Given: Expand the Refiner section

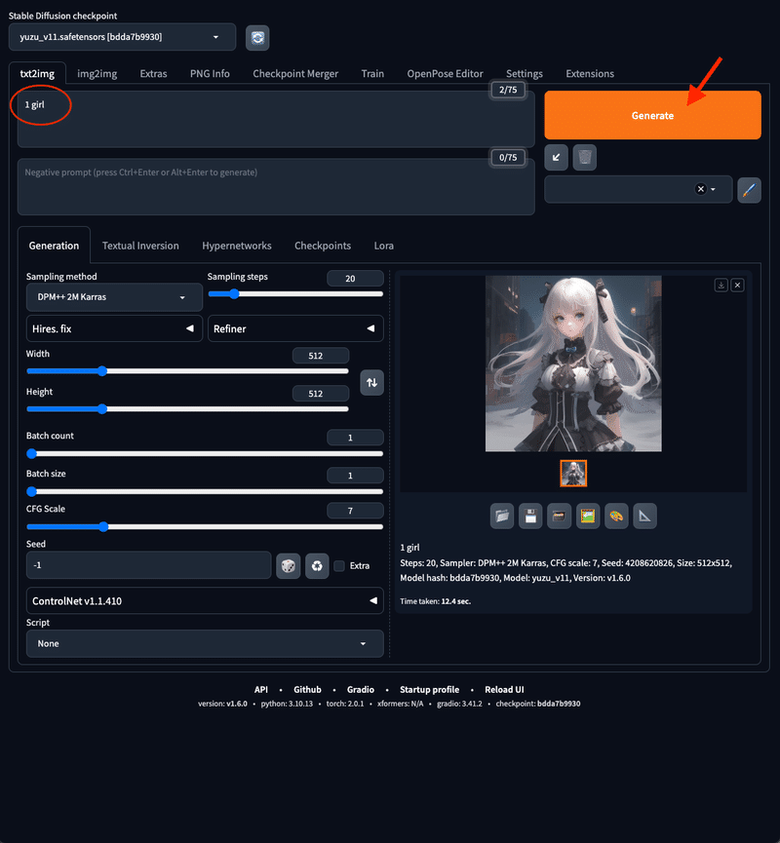Looking at the screenshot, I should (295, 328).
